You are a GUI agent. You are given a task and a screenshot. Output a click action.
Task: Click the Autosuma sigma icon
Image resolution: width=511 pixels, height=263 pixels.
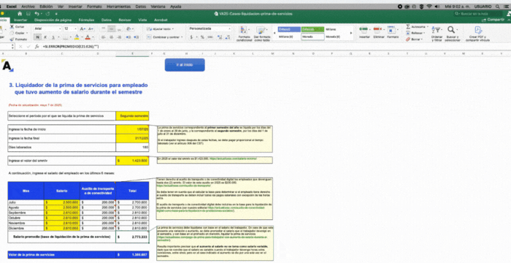[x=408, y=27]
